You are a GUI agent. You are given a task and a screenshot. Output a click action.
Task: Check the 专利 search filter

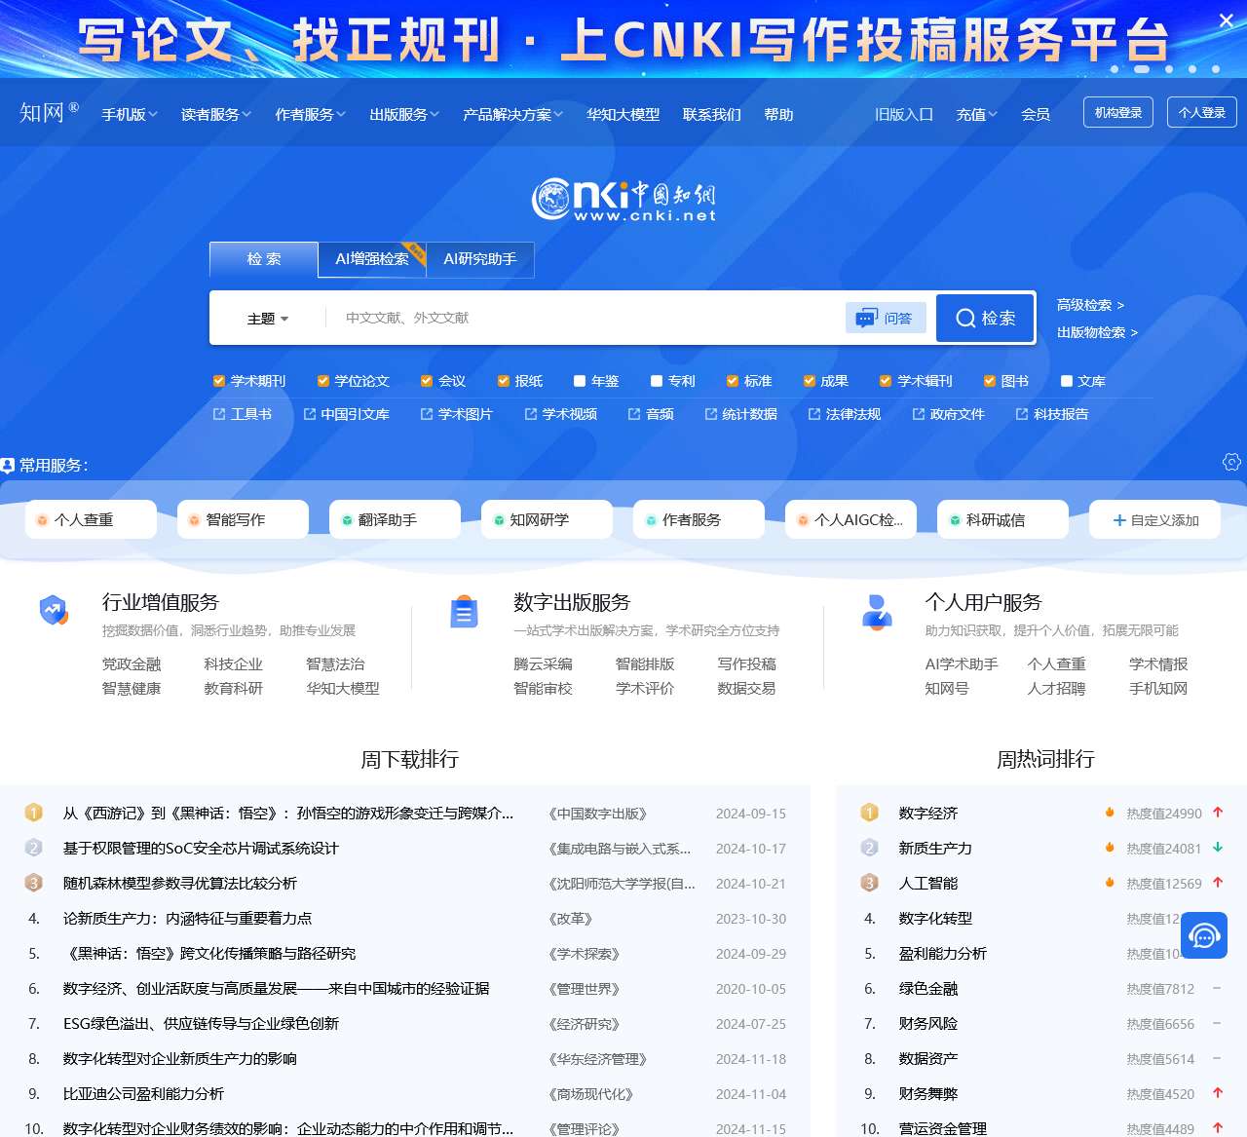[x=656, y=380]
